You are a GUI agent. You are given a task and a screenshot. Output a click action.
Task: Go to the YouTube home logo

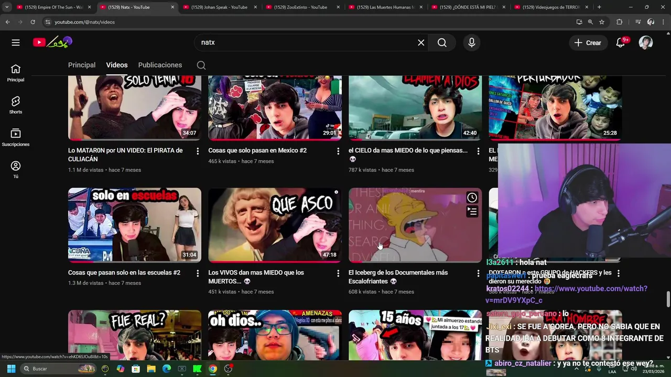52,42
